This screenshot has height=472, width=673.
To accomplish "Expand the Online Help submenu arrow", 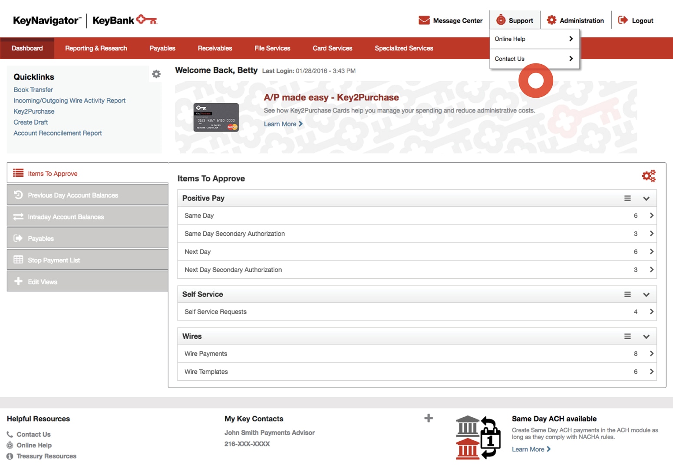I will pyautogui.click(x=571, y=39).
